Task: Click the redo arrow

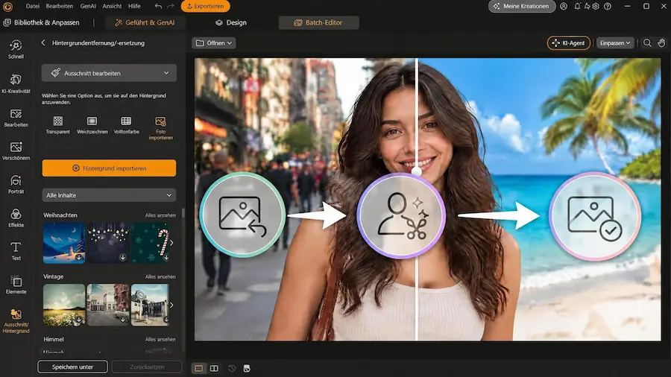Action: pos(171,6)
